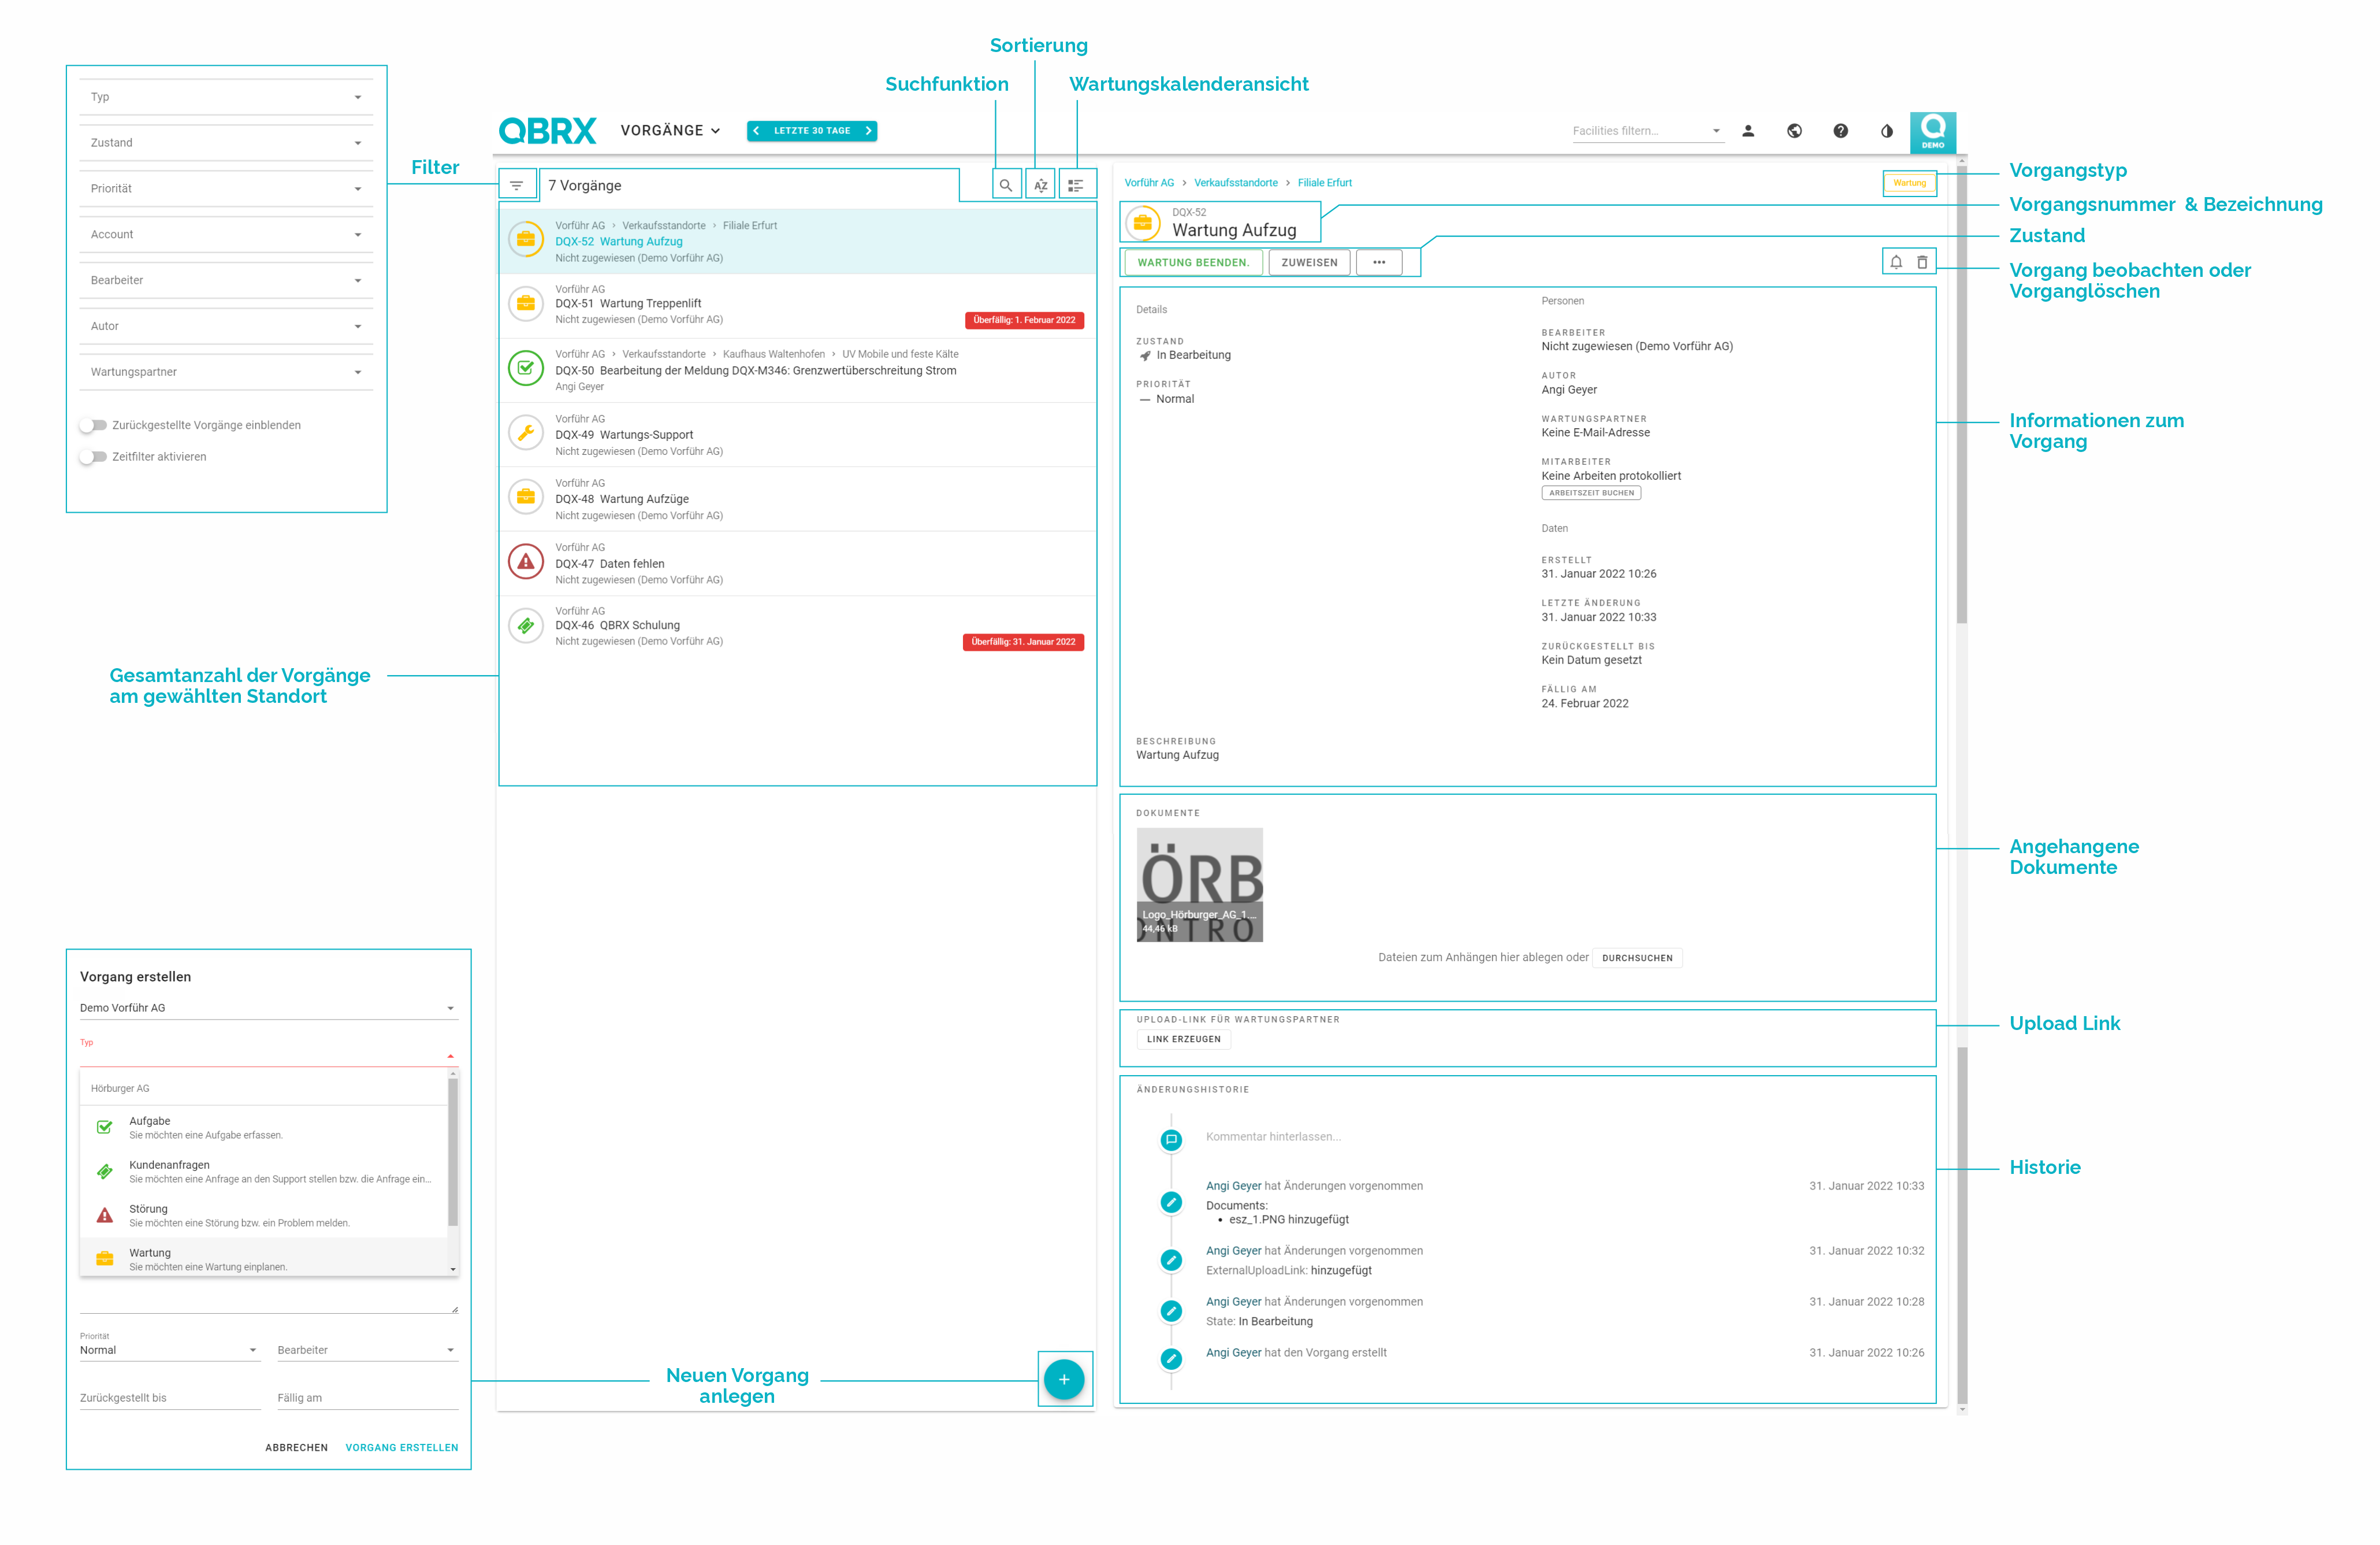Open the help question mark icon
Image resolution: width=2380 pixels, height=1545 pixels.
(x=1840, y=131)
